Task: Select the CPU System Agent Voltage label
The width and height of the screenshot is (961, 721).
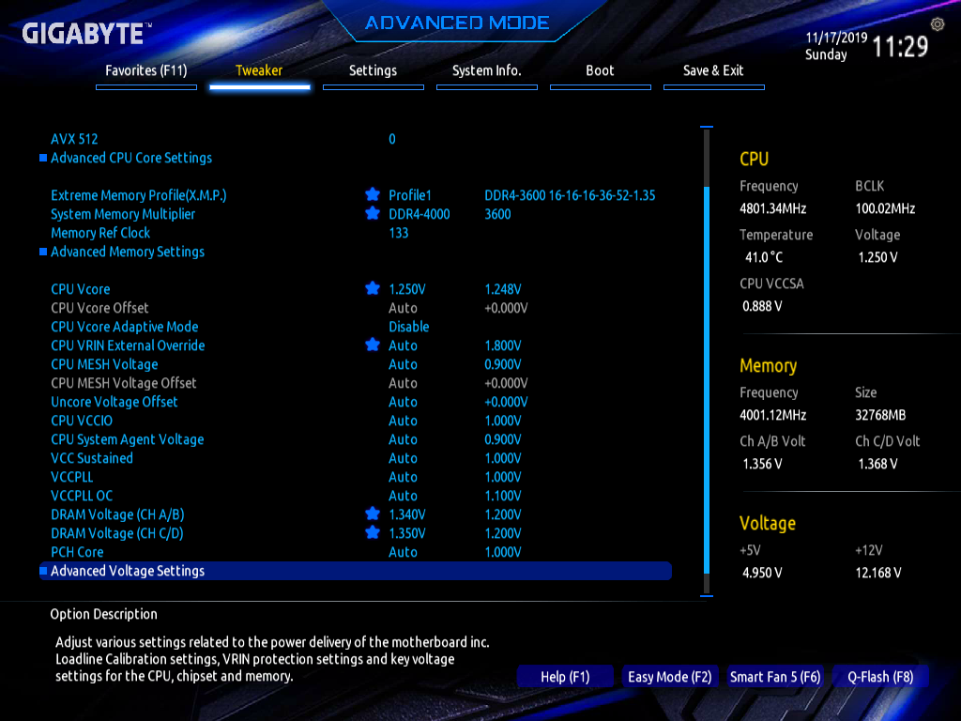Action: click(x=127, y=439)
